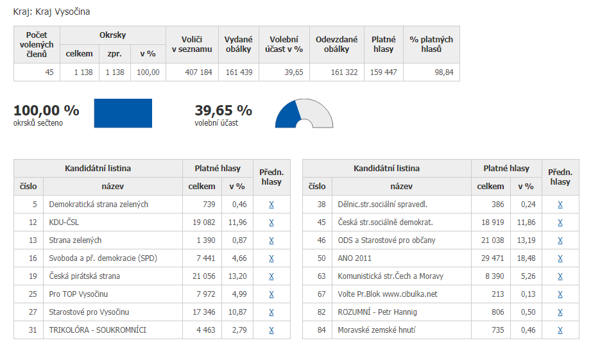The height and width of the screenshot is (352, 609).
Task: Click the blue counted-districts progress bar
Action: [123, 113]
